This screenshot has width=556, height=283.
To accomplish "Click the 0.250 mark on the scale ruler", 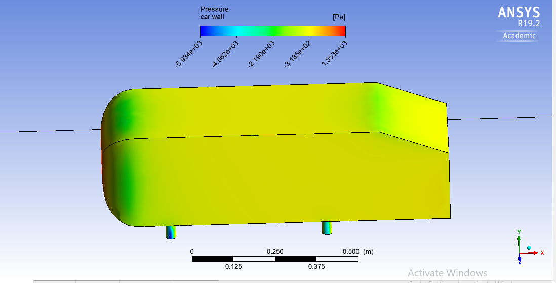I will coord(275,252).
